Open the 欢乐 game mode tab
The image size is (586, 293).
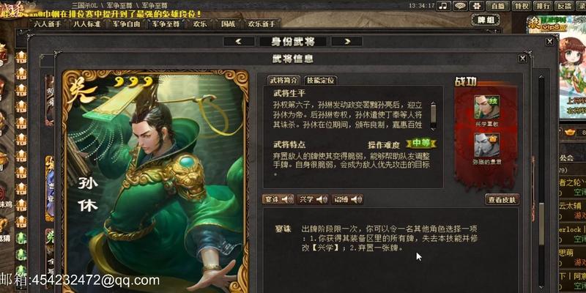click(x=200, y=24)
